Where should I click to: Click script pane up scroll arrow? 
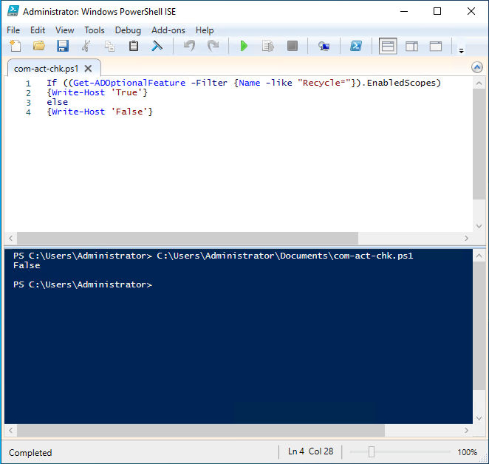coord(479,83)
